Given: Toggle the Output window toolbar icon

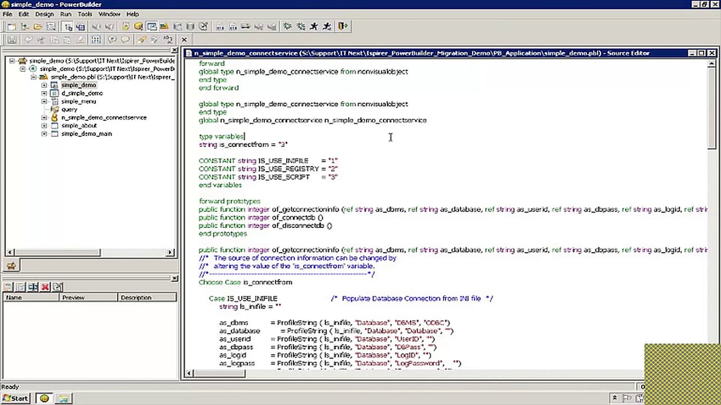Looking at the screenshot, I should tap(80, 26).
